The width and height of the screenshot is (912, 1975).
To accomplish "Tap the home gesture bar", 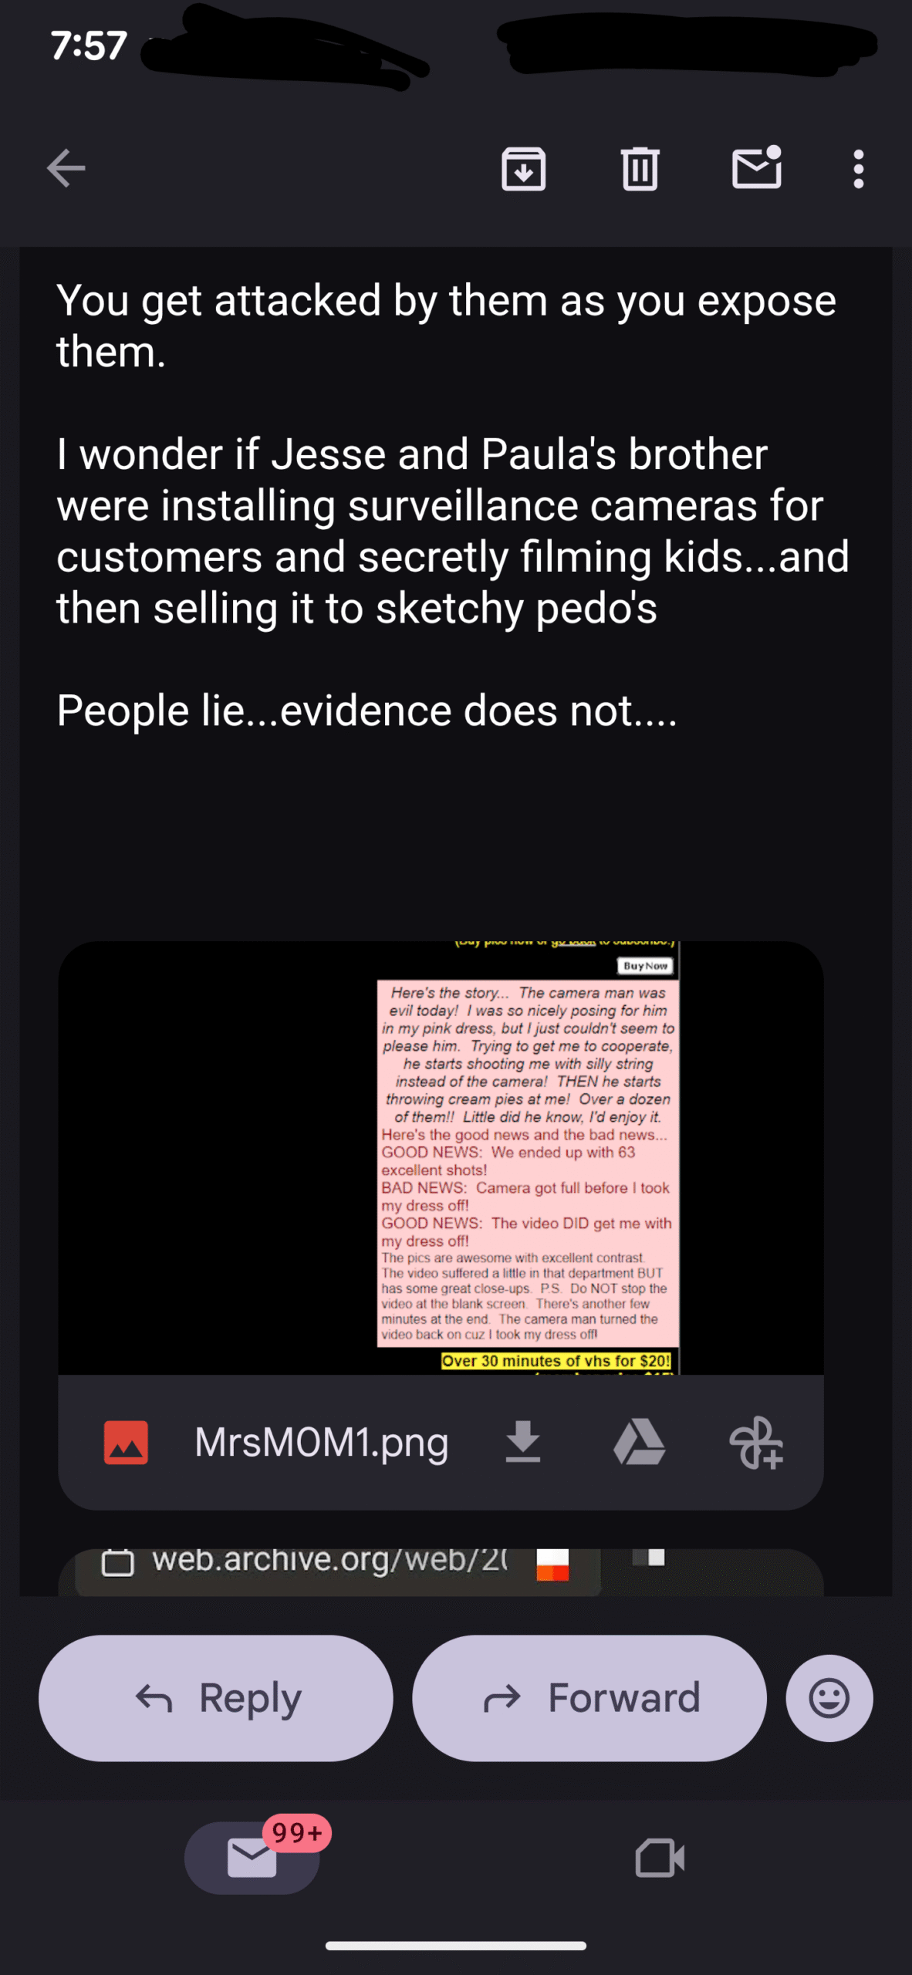I will 456,1945.
